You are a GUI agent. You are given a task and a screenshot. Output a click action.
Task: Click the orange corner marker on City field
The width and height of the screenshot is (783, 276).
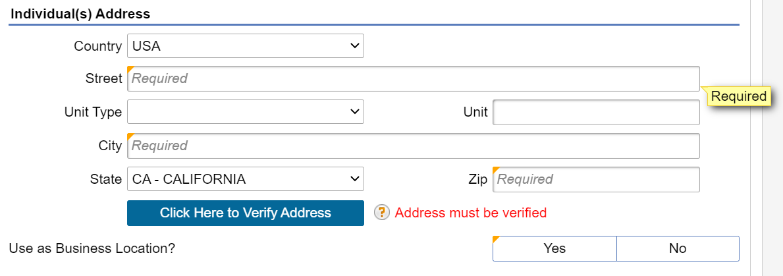pos(130,136)
